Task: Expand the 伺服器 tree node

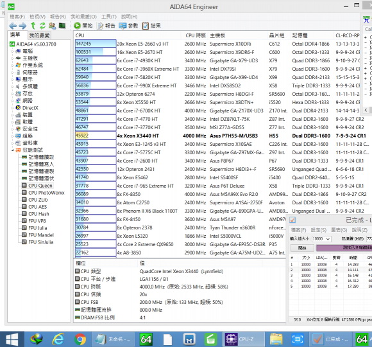Action: tap(13, 73)
